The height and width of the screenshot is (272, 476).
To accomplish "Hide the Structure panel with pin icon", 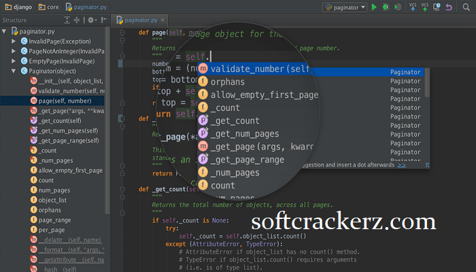I will pyautogui.click(x=104, y=20).
